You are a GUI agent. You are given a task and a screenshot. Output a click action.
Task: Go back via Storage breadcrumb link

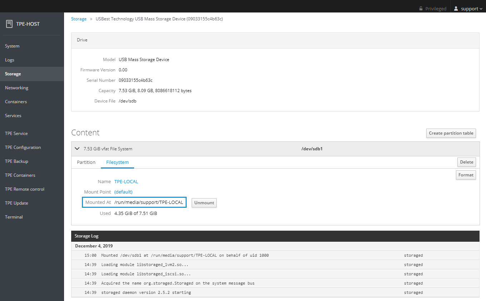[x=79, y=19]
